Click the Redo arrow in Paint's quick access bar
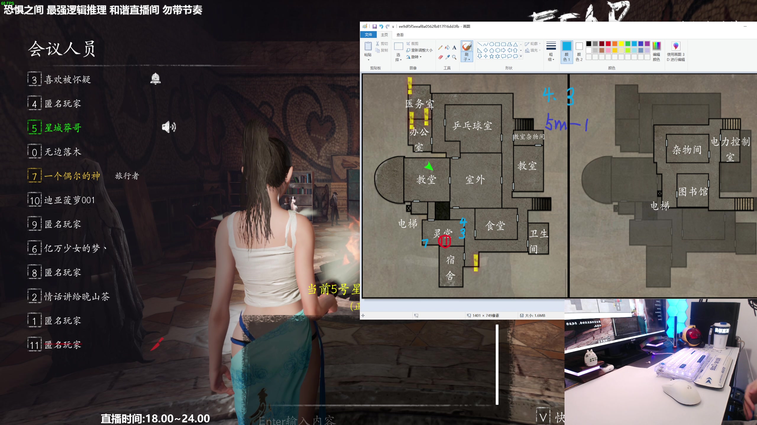 click(387, 26)
